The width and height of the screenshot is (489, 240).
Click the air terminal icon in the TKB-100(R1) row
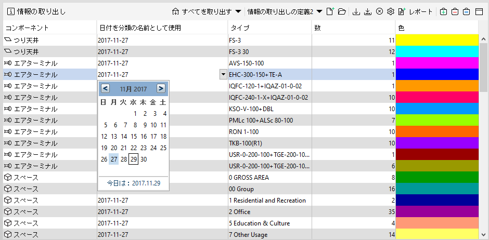point(7,143)
